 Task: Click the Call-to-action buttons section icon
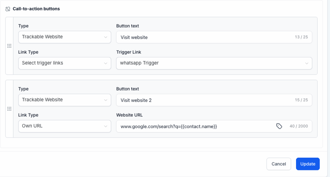tap(8, 9)
